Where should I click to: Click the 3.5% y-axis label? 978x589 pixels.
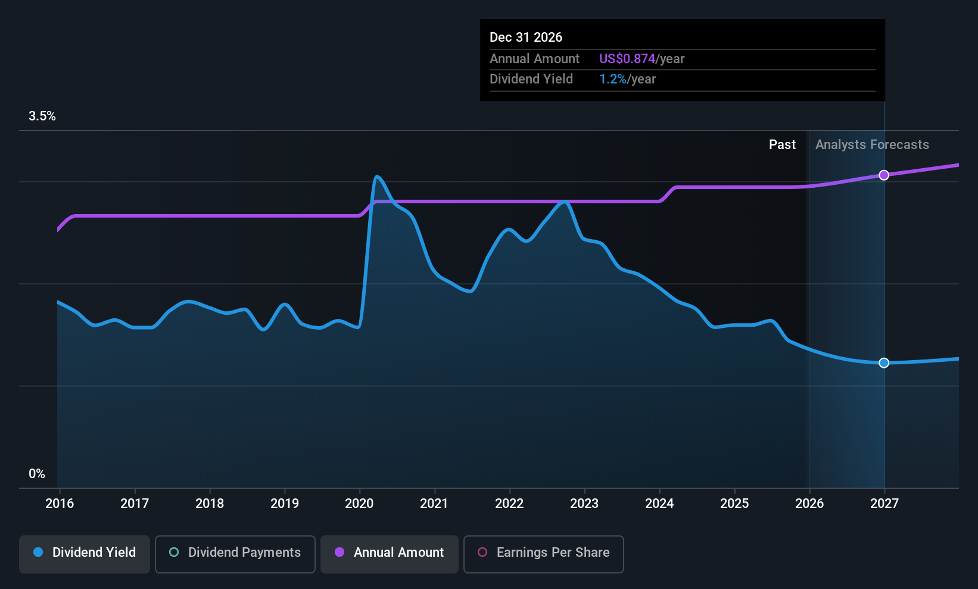tap(42, 116)
